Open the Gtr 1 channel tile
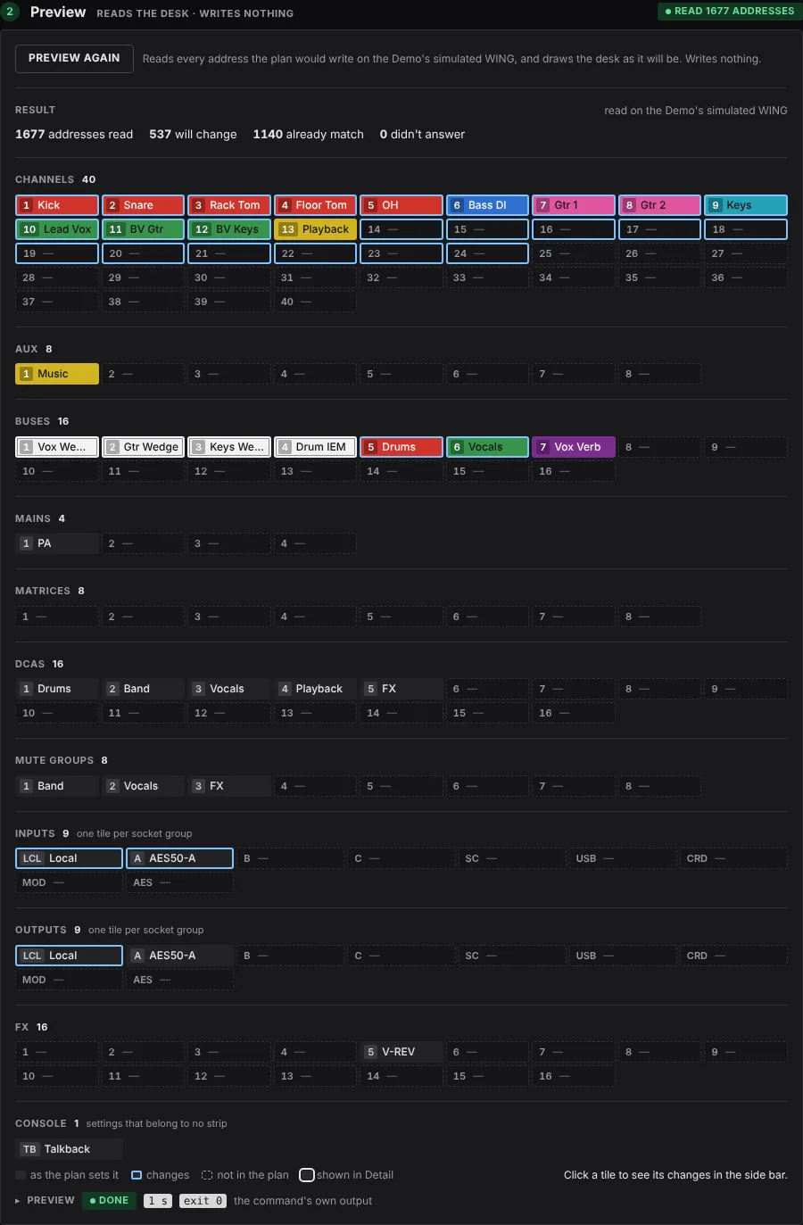This screenshot has height=1225, width=803. (x=574, y=205)
